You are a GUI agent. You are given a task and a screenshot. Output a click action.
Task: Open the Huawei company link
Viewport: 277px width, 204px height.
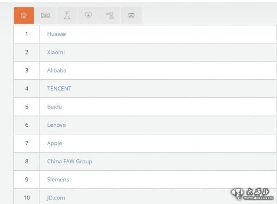pos(57,34)
